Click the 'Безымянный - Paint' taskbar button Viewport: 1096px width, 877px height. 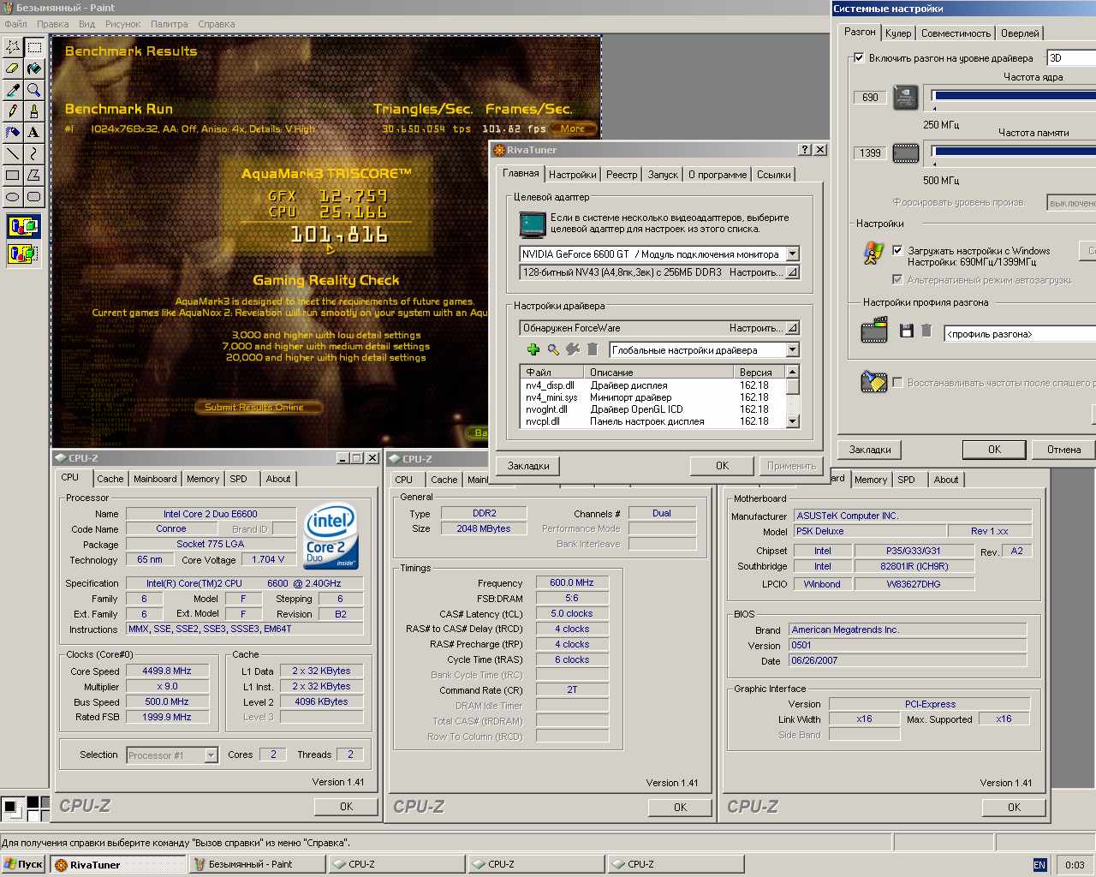[258, 865]
